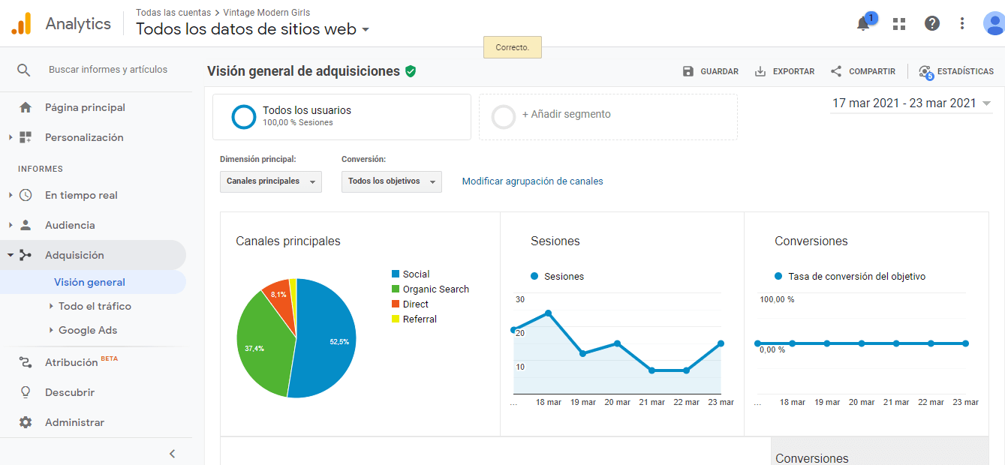Collapse the sidebar with the chevron
Screen dimensions: 1005x465
[x=172, y=453]
